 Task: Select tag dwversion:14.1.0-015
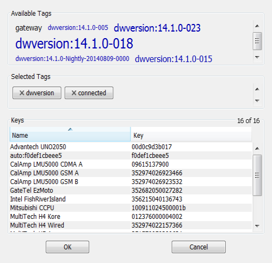click(174, 59)
